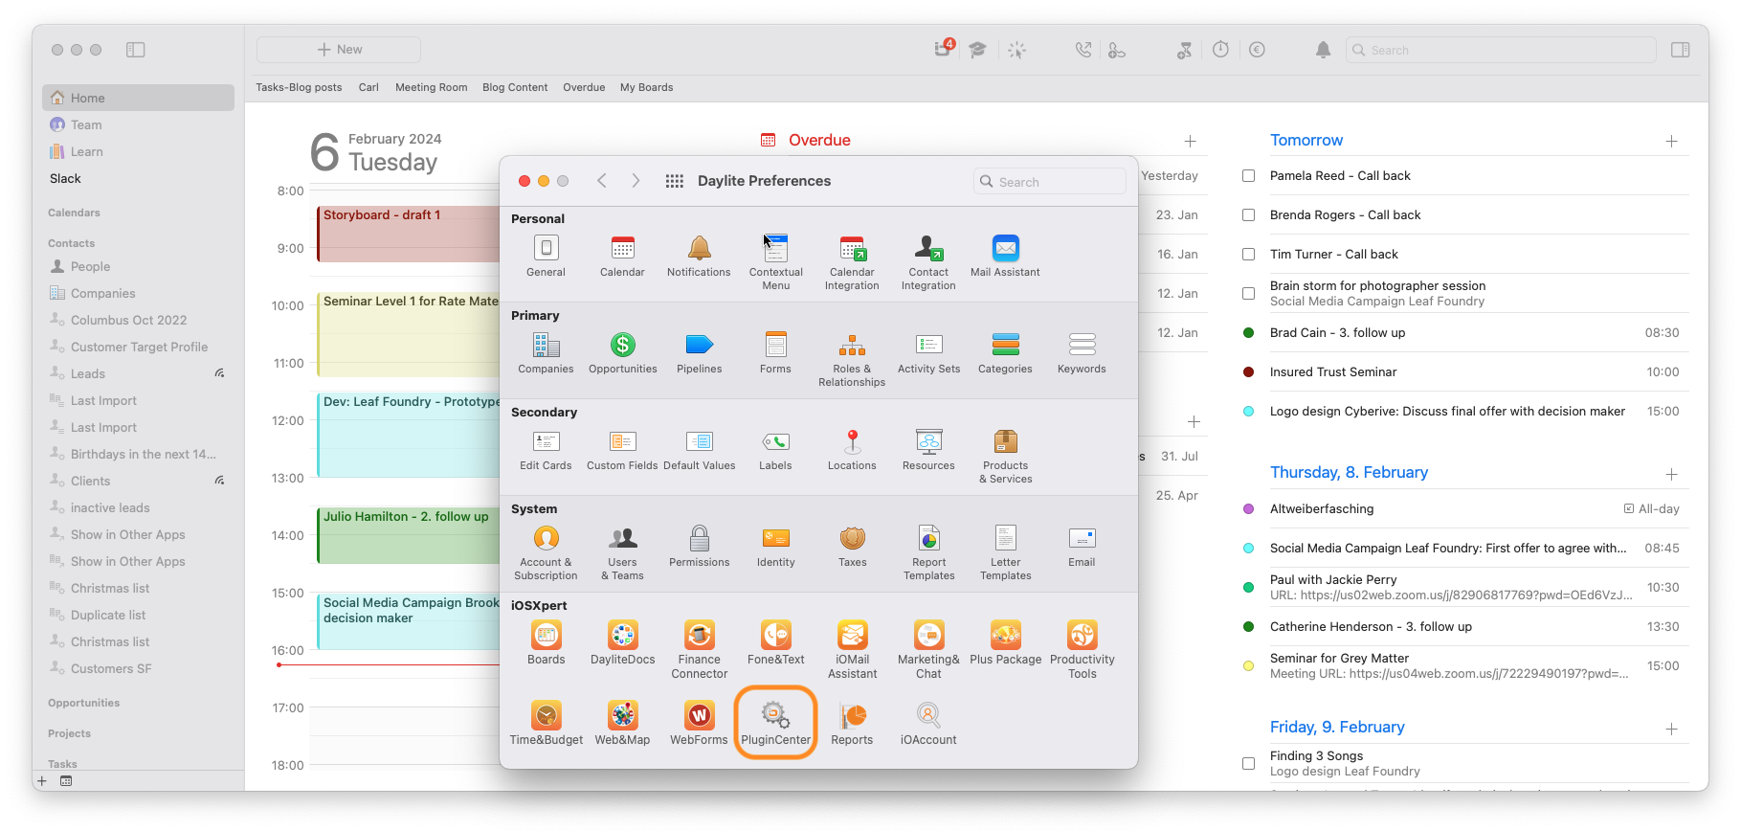This screenshot has width=1741, height=831.
Task: Open Customer Target Profile list
Action: (x=138, y=347)
